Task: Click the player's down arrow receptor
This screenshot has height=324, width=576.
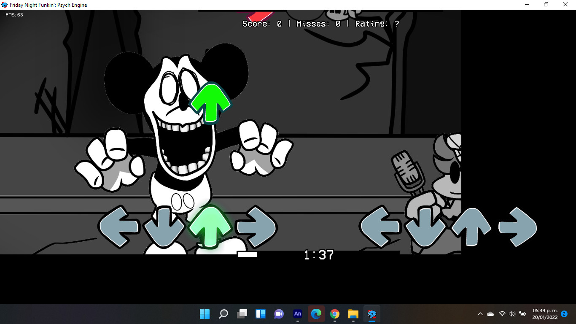Action: point(425,227)
